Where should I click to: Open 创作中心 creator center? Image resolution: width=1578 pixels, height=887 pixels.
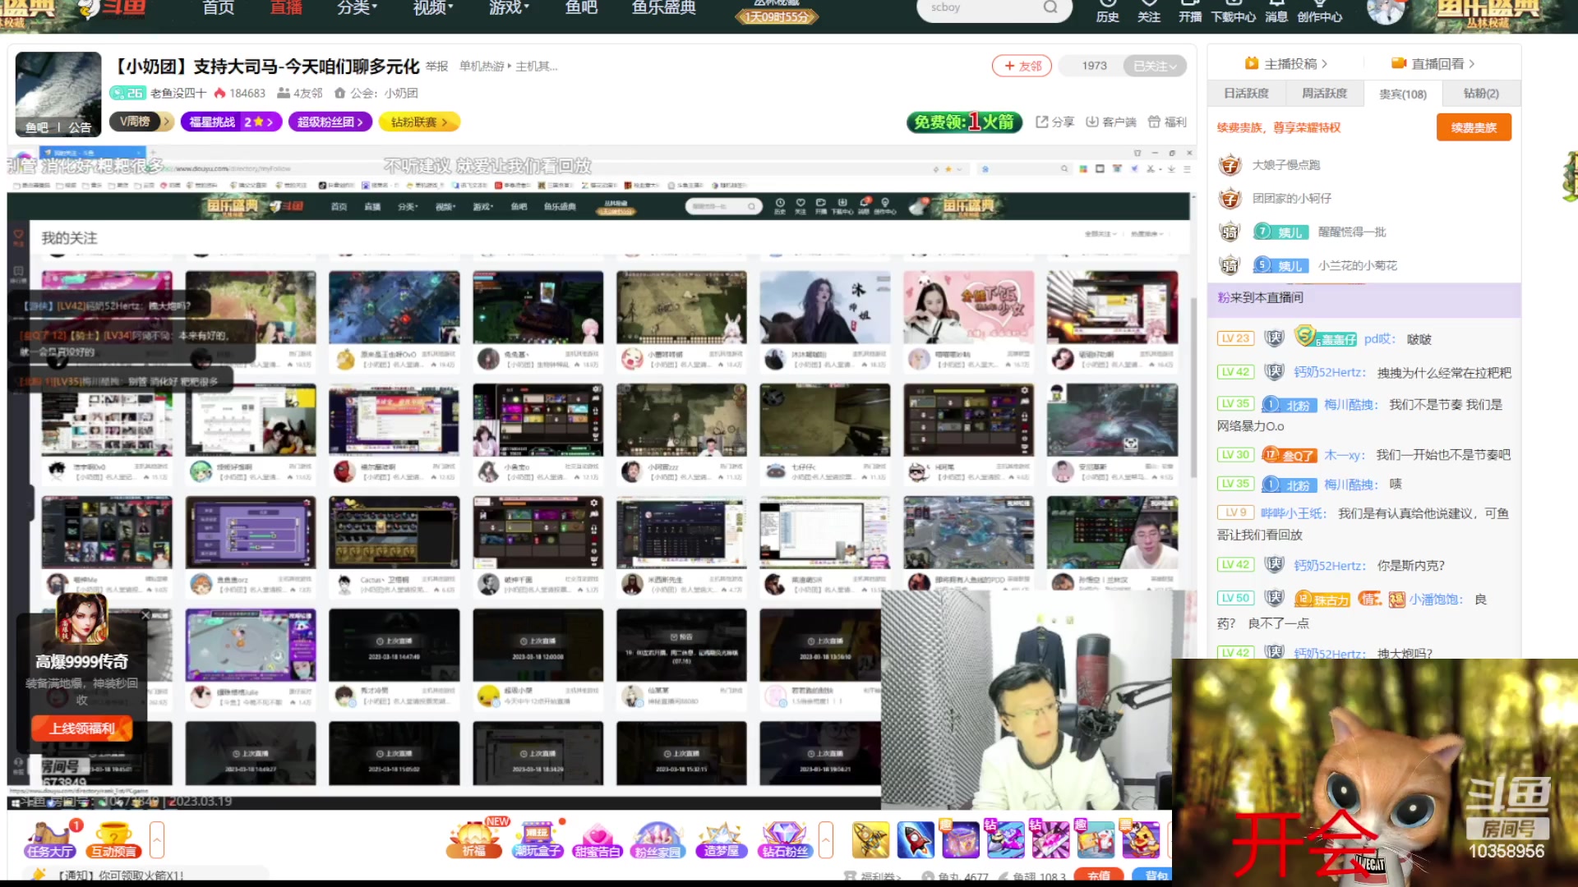pyautogui.click(x=1320, y=11)
